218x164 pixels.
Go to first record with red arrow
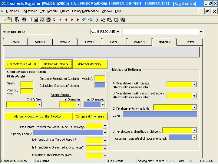(x=60, y=19)
